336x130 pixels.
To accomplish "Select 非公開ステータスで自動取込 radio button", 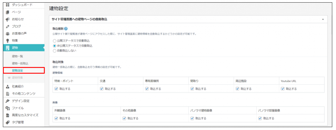I will click(54, 46).
